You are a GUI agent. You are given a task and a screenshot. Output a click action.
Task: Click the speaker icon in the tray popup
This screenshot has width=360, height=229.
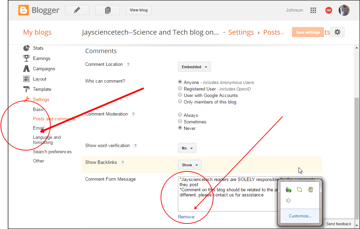pos(288,200)
